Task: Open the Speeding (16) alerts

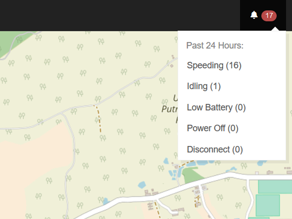Action: pyautogui.click(x=214, y=66)
